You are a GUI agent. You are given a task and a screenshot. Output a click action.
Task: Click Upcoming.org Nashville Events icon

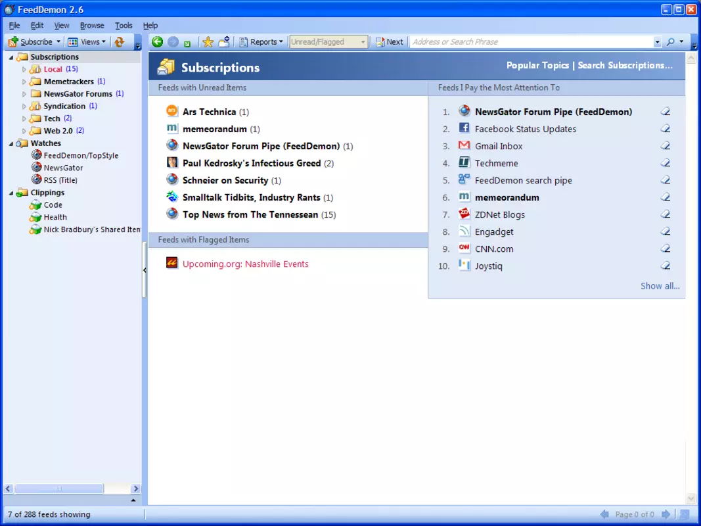pyautogui.click(x=171, y=263)
